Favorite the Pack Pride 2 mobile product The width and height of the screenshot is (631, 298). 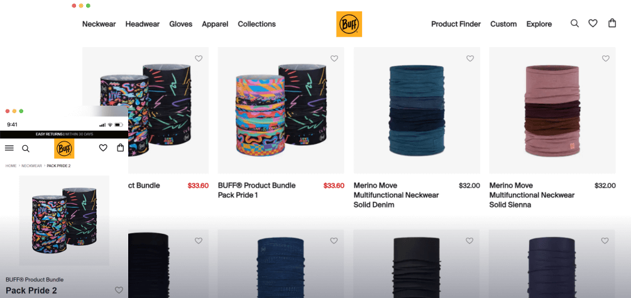pyautogui.click(x=119, y=290)
